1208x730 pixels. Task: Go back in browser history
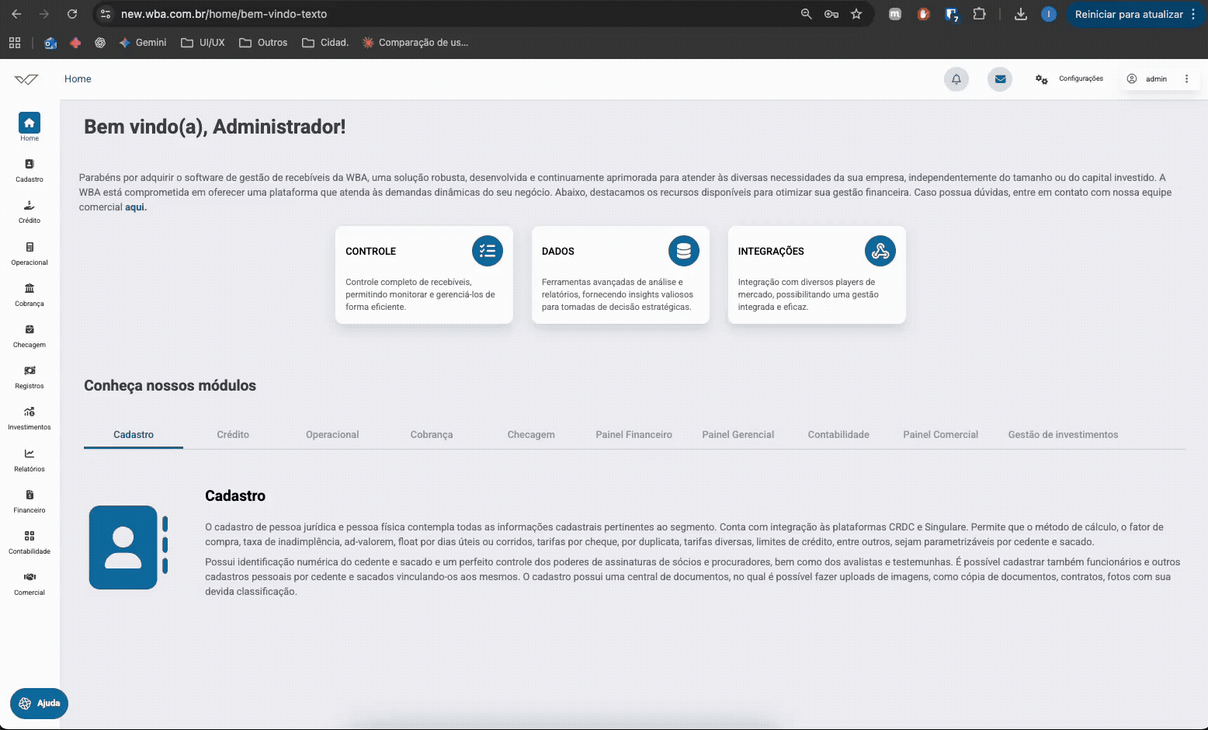[16, 14]
